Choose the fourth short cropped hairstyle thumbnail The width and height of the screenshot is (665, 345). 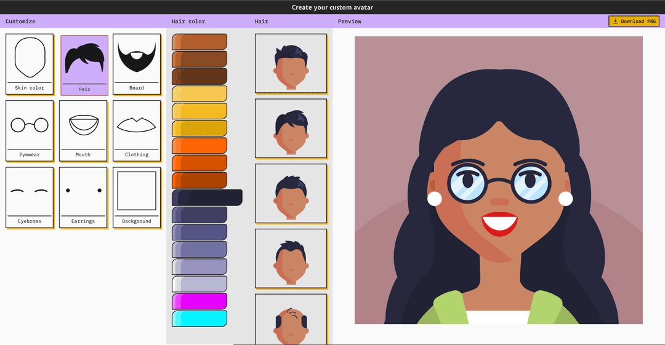[291, 258]
